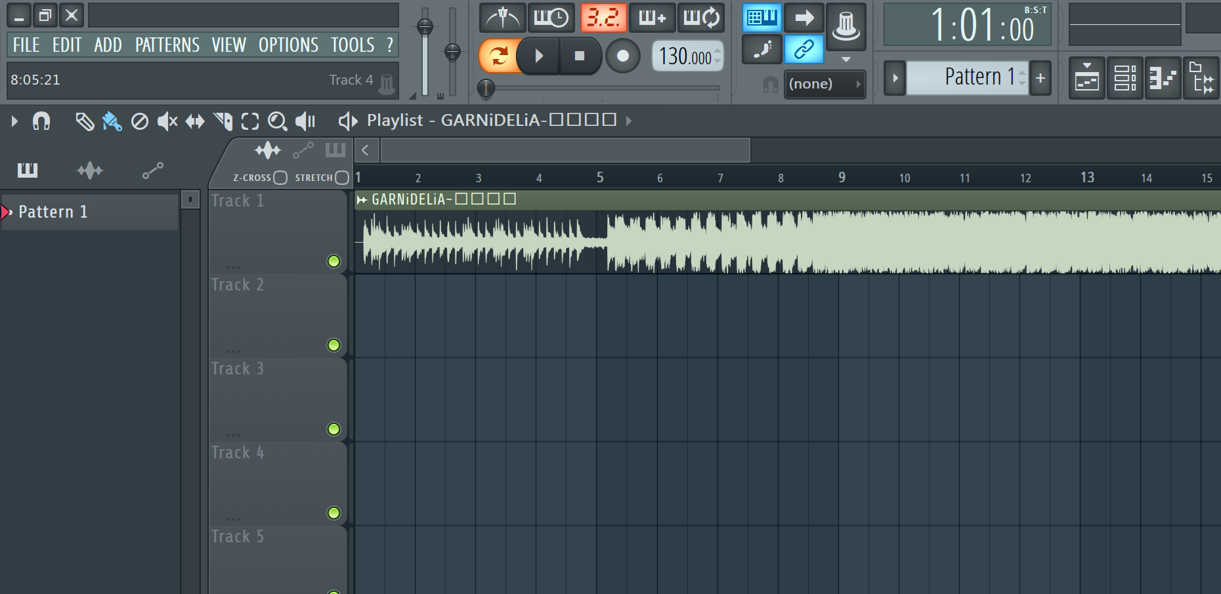Select the Slip tool
The image size is (1221, 594).
point(195,121)
